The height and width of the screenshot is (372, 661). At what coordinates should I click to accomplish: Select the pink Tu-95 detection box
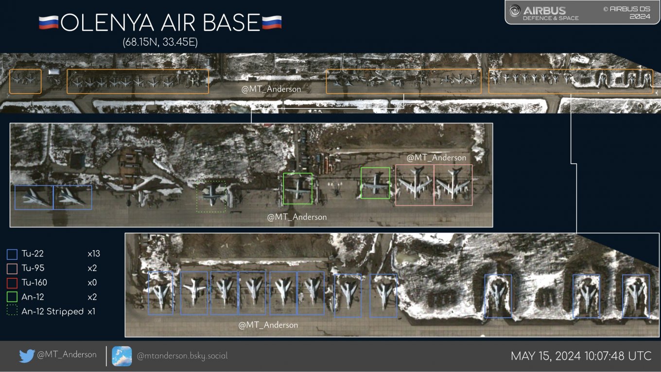pyautogui.click(x=416, y=185)
